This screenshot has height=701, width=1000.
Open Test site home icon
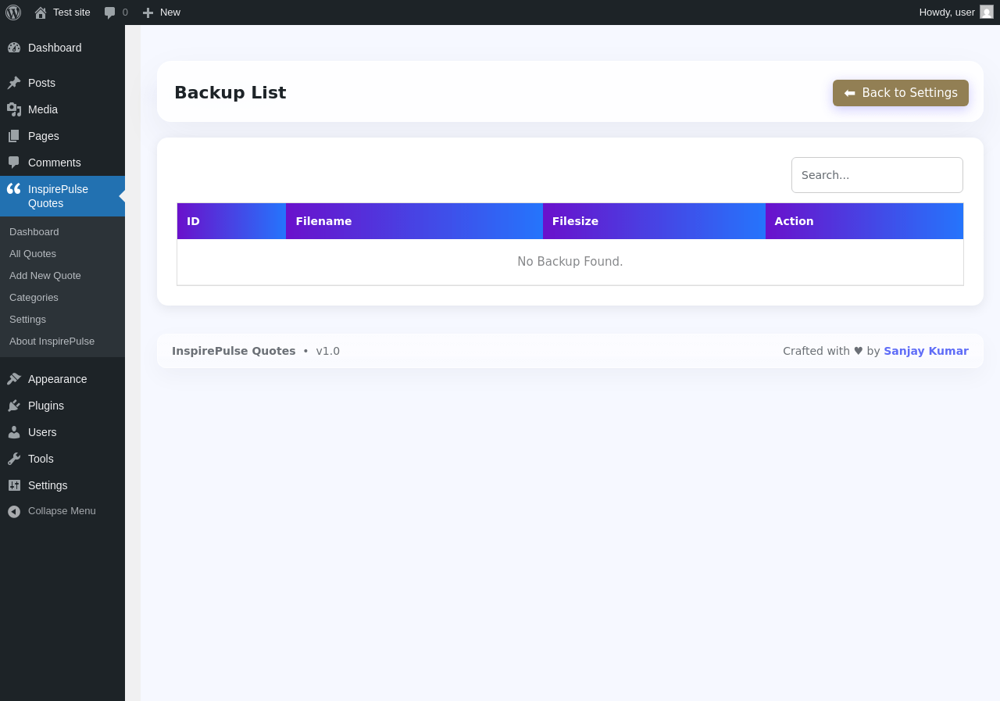tap(41, 13)
